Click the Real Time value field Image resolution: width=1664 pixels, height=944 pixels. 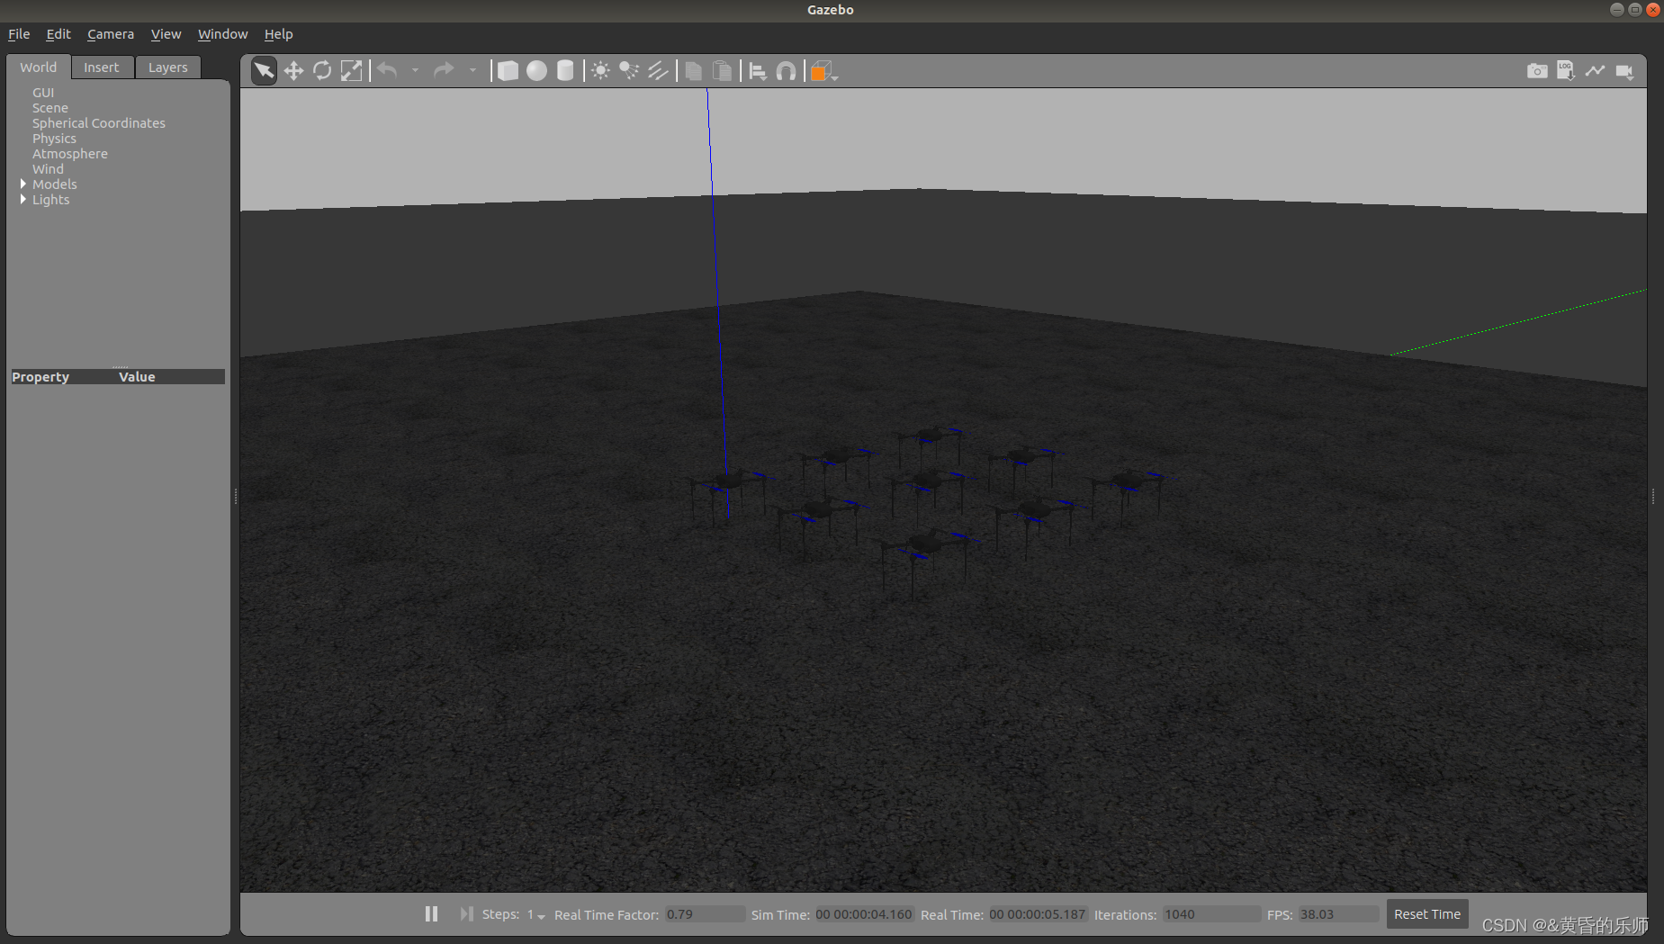tap(1038, 914)
